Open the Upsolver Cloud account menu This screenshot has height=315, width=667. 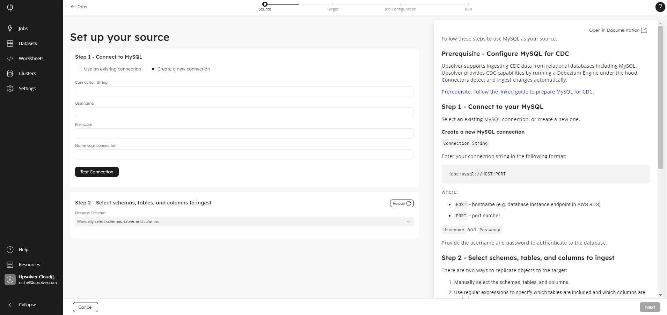[31, 280]
